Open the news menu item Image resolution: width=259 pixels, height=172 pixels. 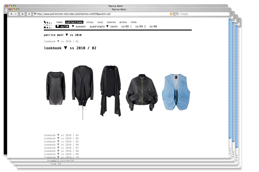(x=100, y=22)
